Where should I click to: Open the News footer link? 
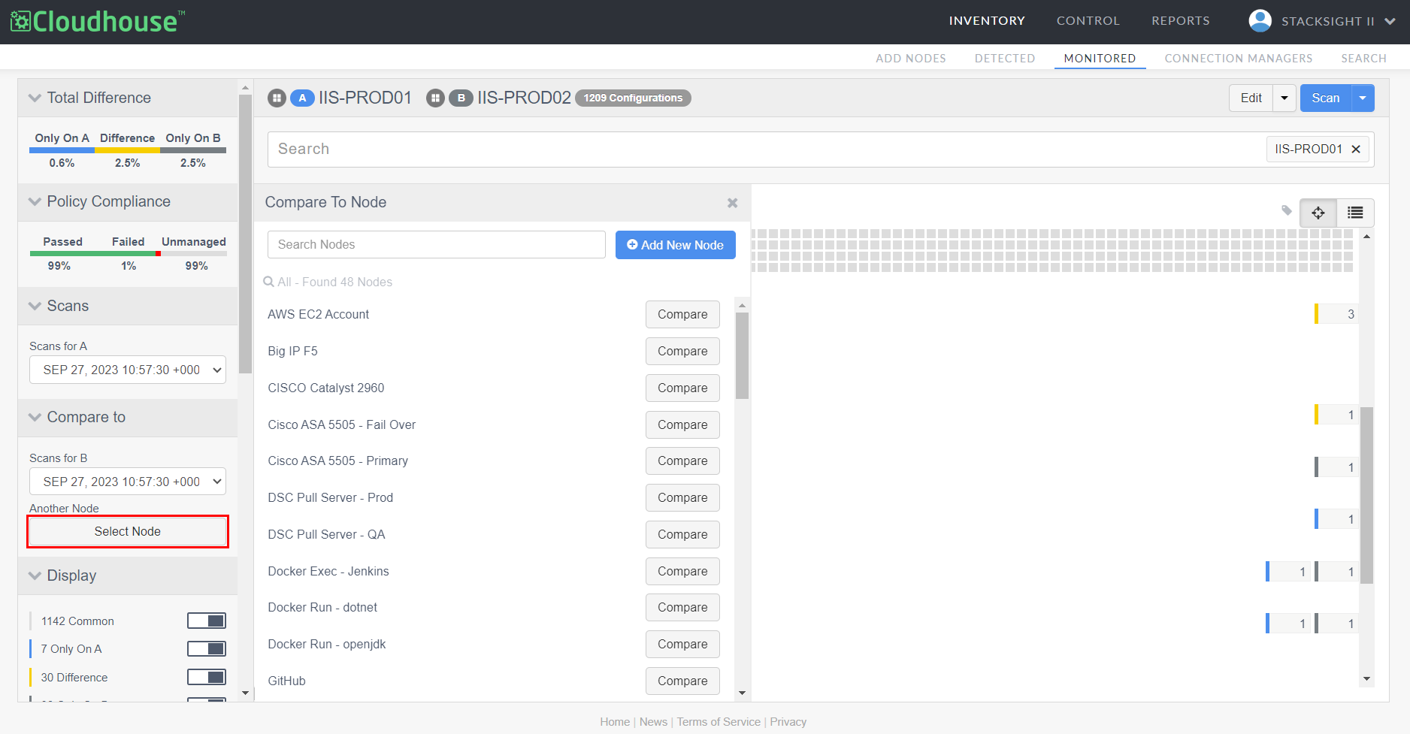pyautogui.click(x=653, y=722)
